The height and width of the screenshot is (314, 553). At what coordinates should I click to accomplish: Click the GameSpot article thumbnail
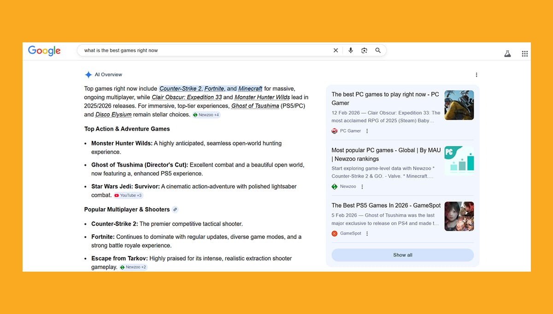point(459,216)
